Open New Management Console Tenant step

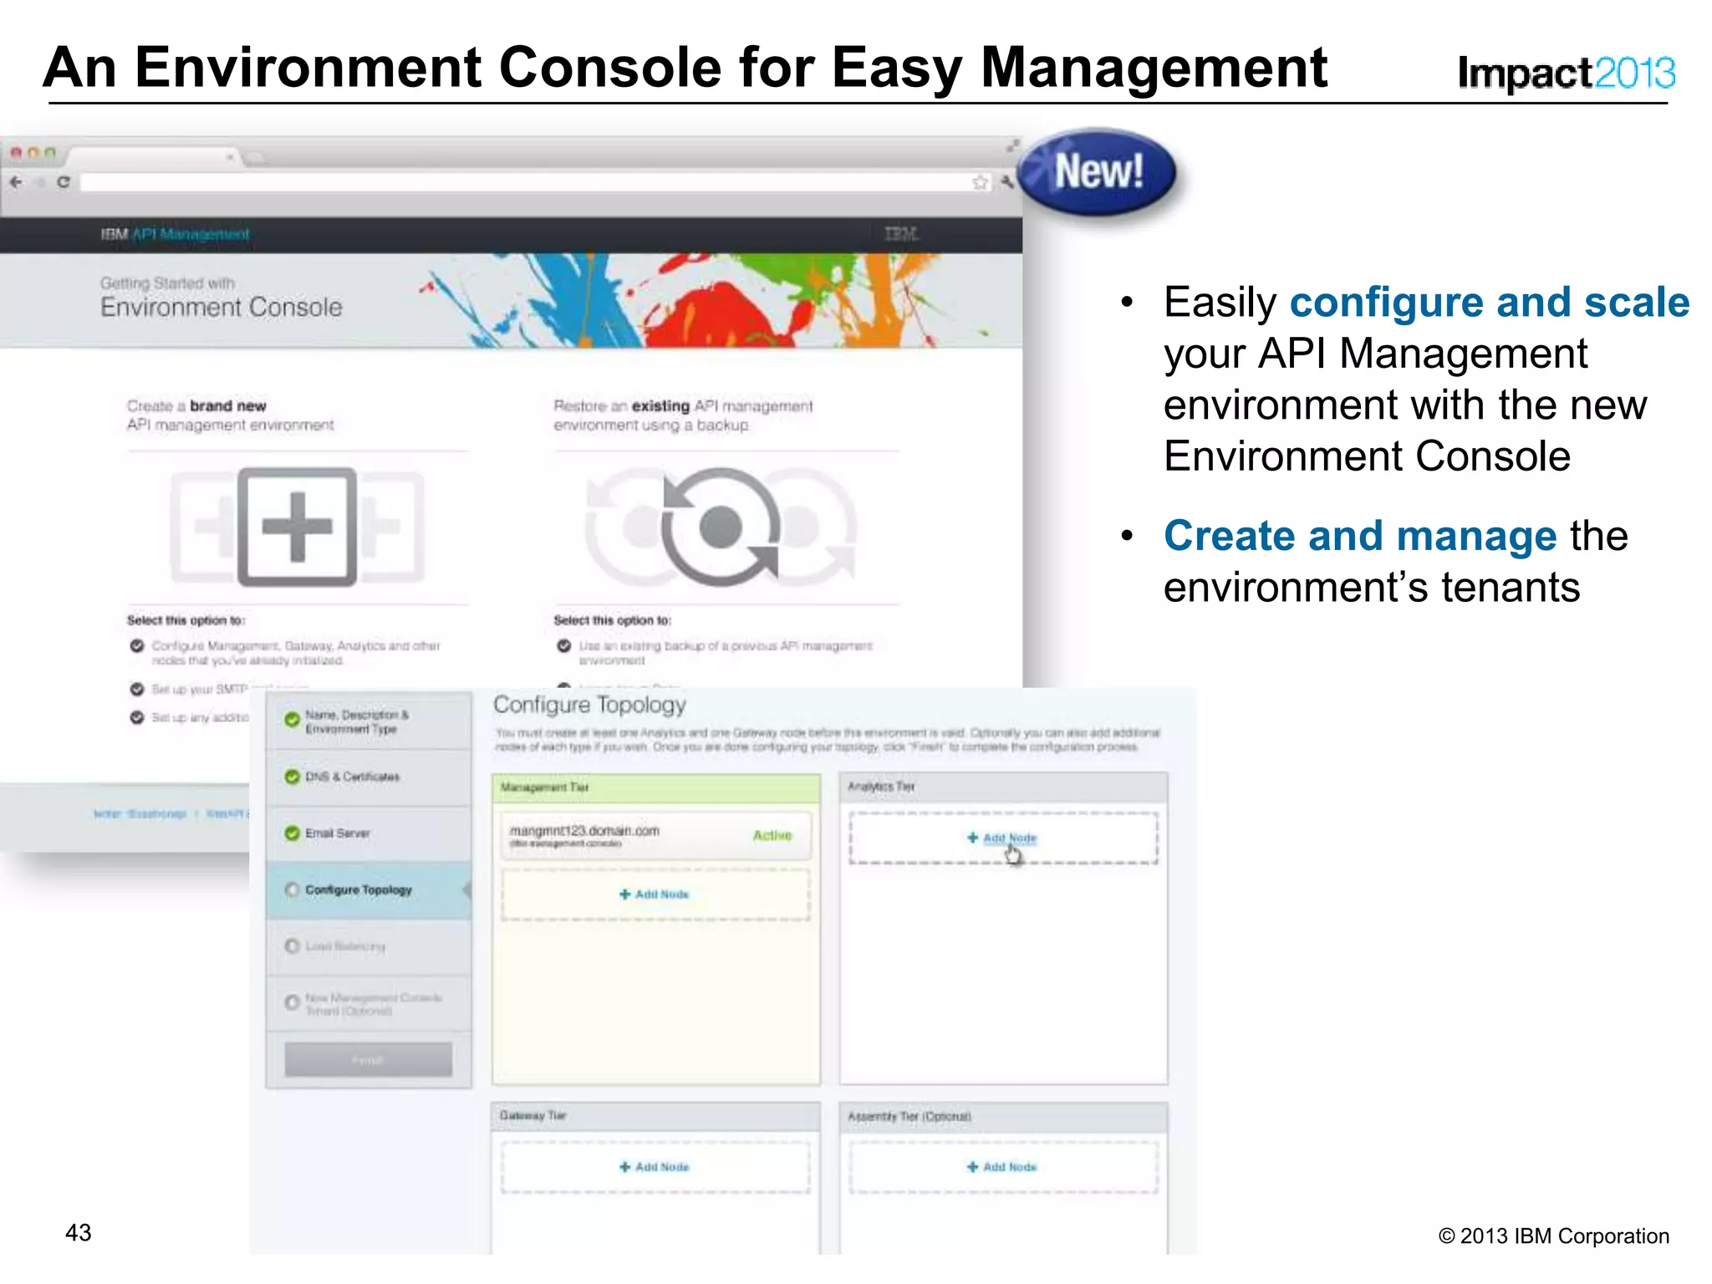coord(369,1003)
